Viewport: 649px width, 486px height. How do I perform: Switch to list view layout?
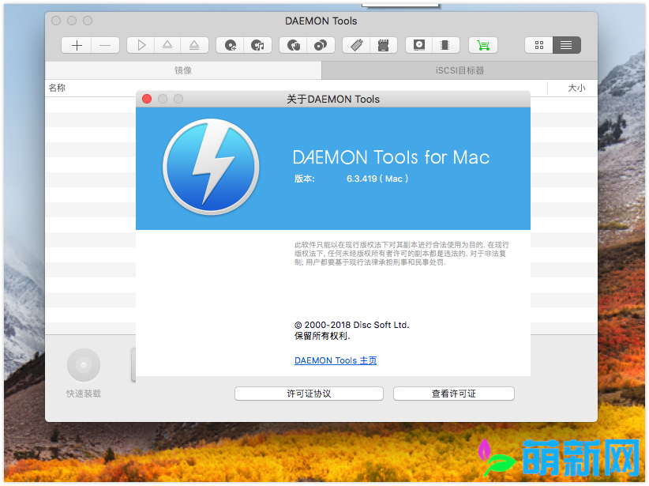click(566, 45)
